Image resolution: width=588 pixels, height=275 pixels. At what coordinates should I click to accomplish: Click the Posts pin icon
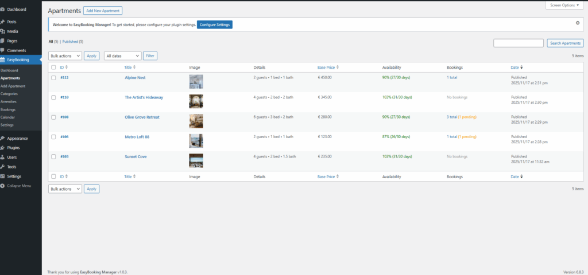[x=3, y=22]
